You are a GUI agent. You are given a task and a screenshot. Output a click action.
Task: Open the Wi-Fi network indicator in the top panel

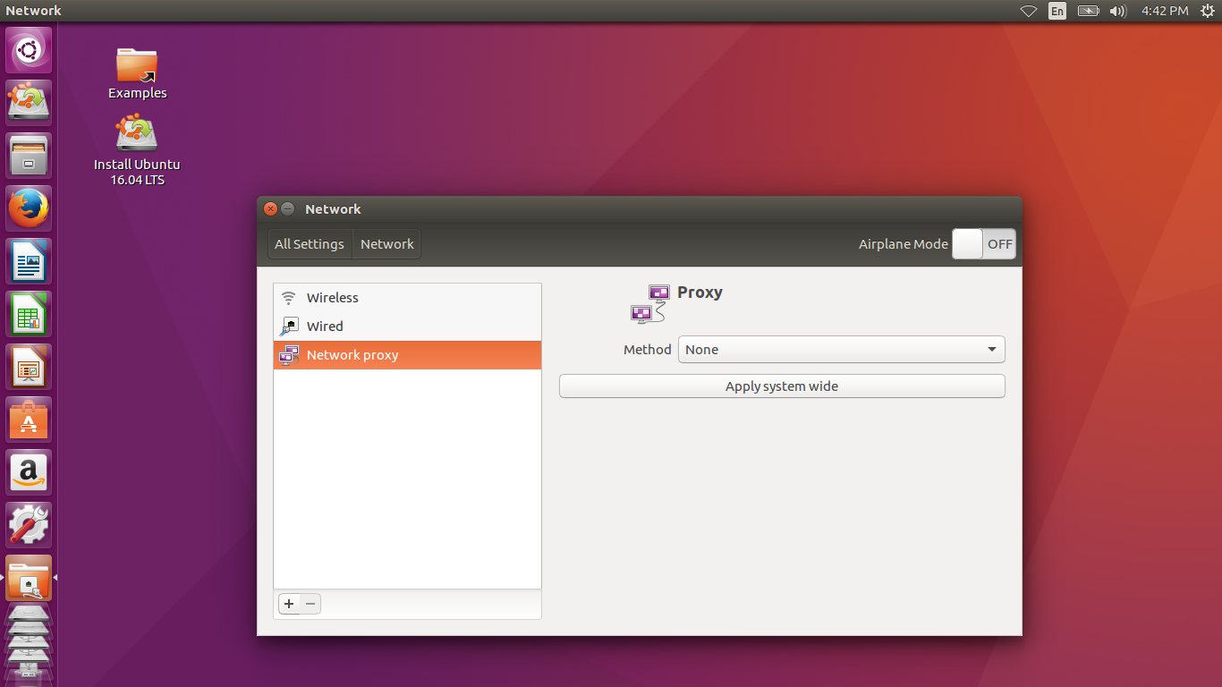click(x=1029, y=11)
